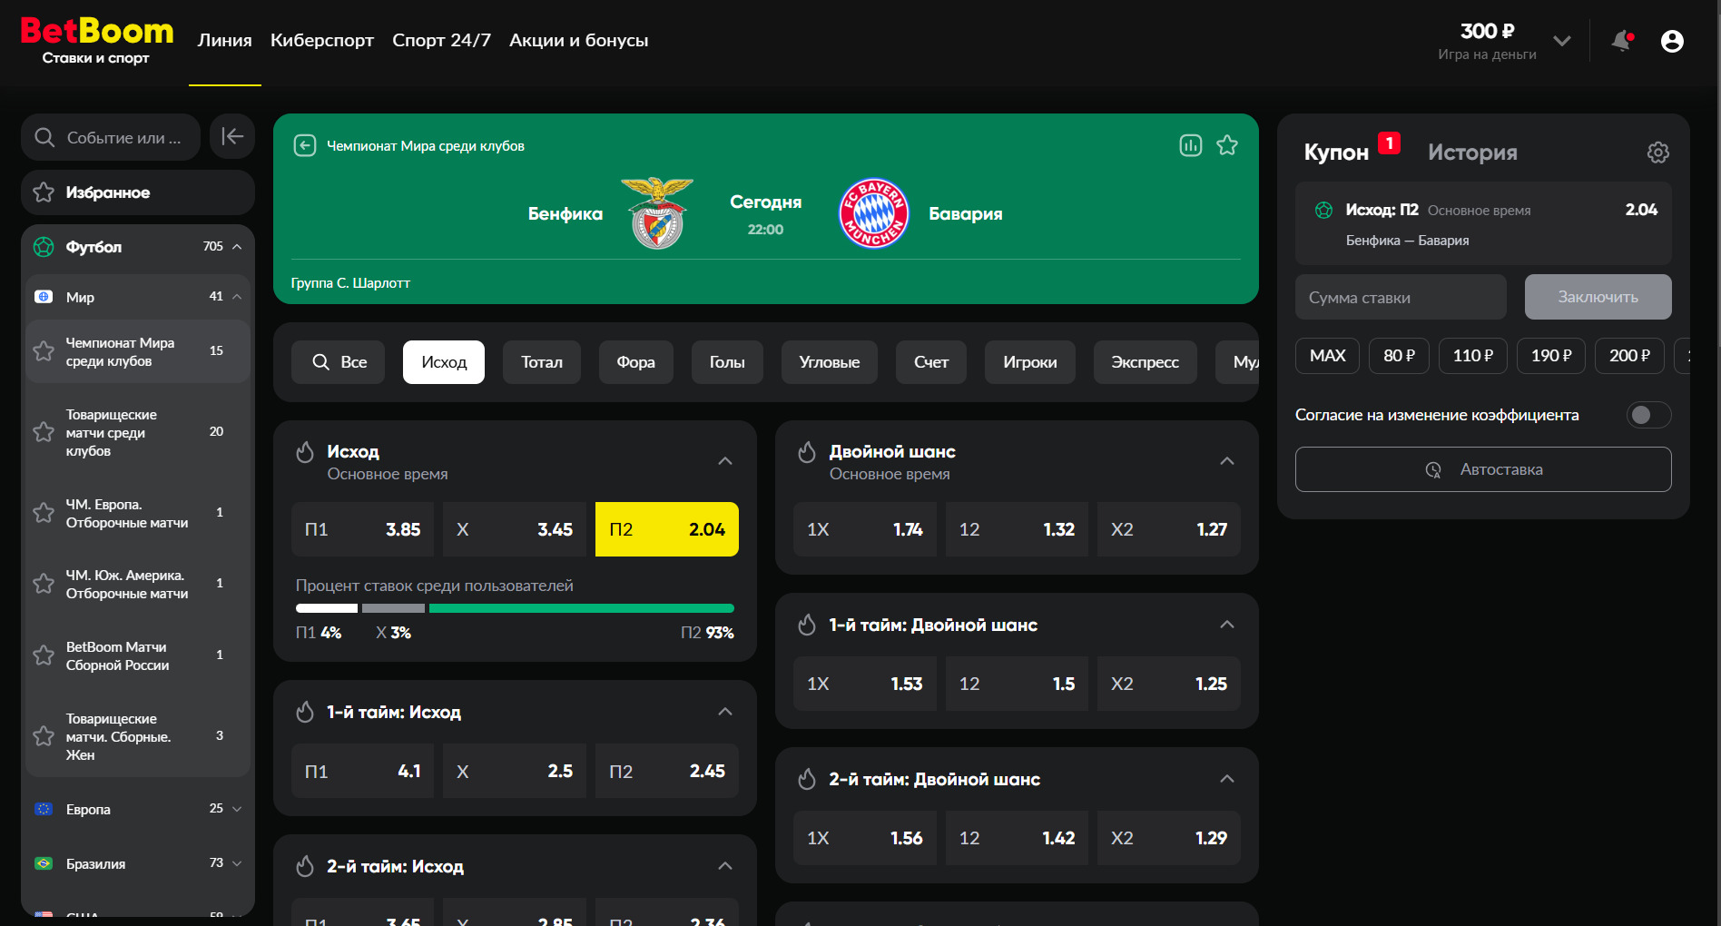Select Двойной шанс 12 1.32 odds

point(1017,529)
